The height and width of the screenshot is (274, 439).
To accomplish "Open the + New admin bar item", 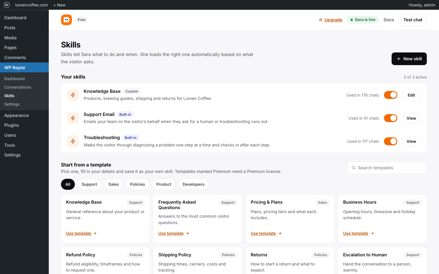I will [59, 5].
